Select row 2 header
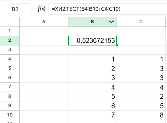This screenshot has width=167, height=123. 9,41
